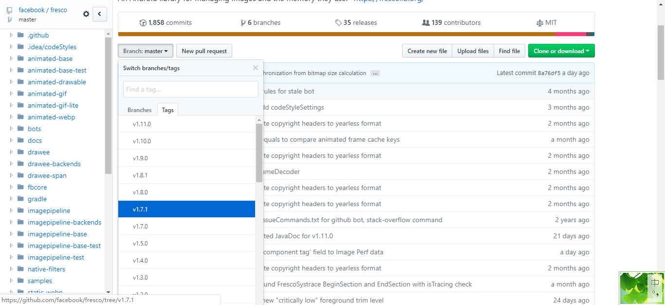The height and width of the screenshot is (305, 665).
Task: Expand the animated-base-test folder arrow
Action: (x=12, y=70)
